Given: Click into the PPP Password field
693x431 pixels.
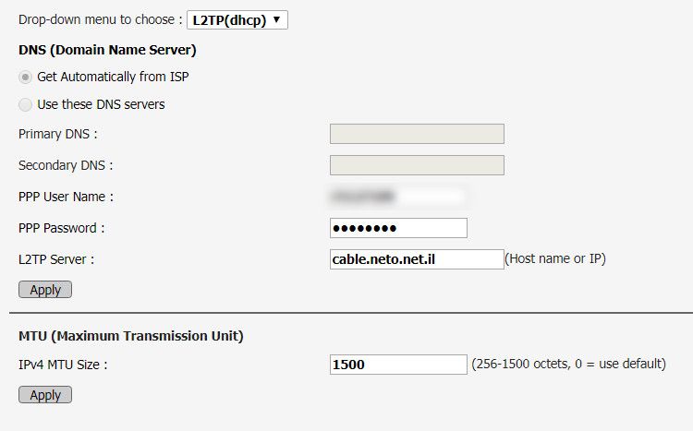Looking at the screenshot, I should click(398, 228).
